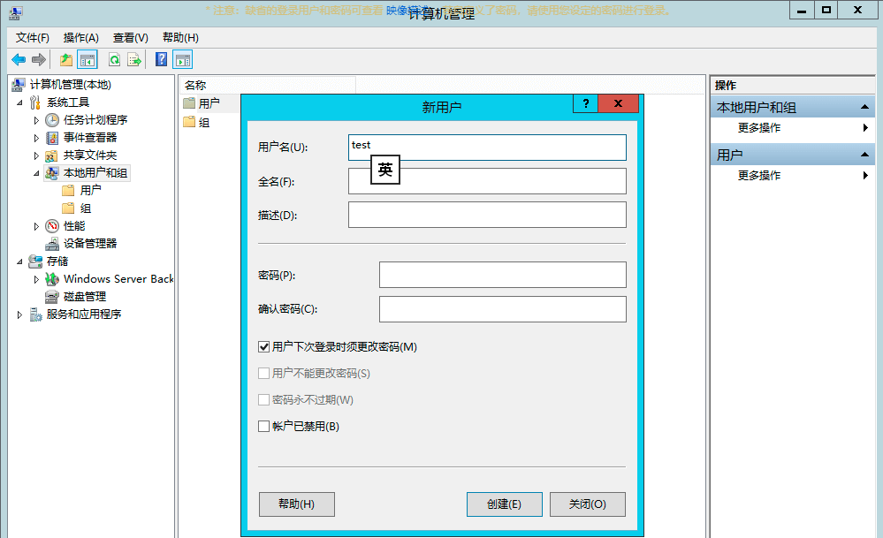Click the 计算机管理(本地) root node icon
The height and width of the screenshot is (538, 883).
point(18,85)
